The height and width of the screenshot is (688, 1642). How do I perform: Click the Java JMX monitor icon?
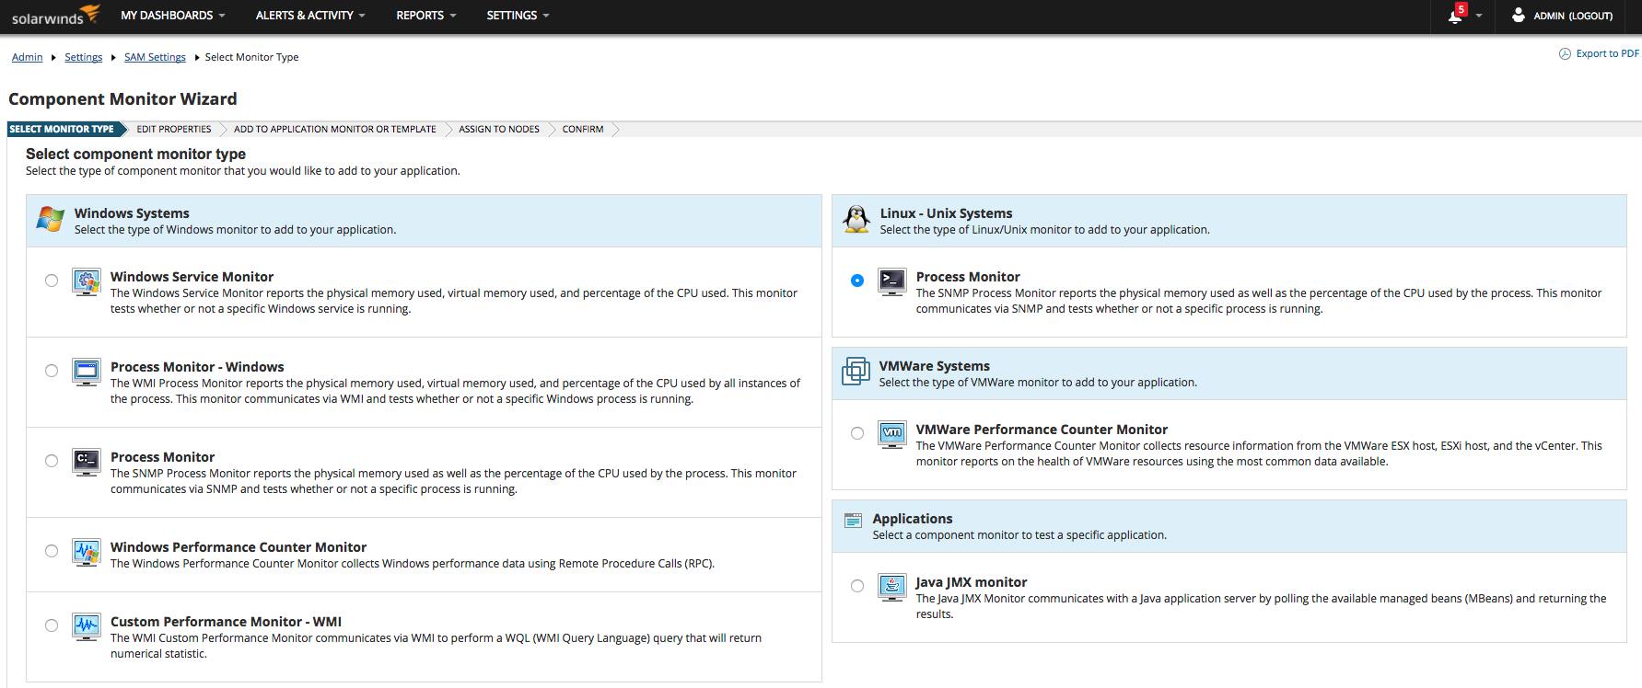point(891,586)
